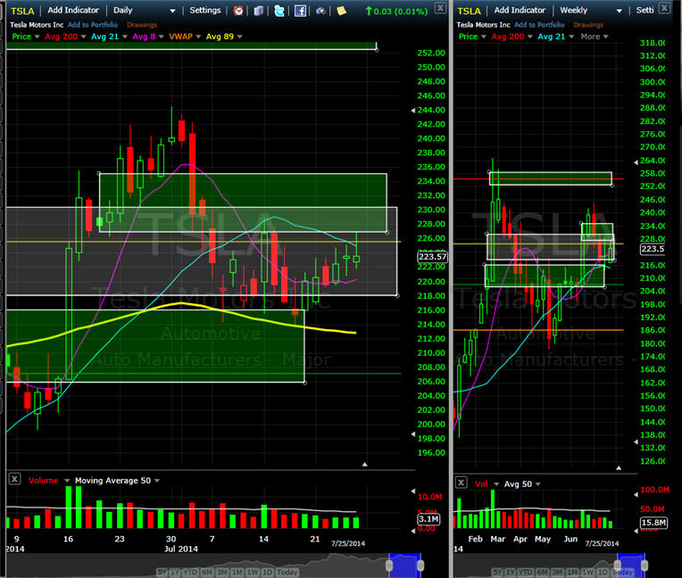Select YTD range on daily chart
Screen dimensions: 682x578
coord(190,572)
